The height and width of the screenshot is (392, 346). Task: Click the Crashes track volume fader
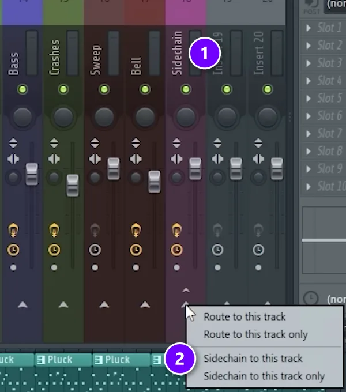[73, 185]
